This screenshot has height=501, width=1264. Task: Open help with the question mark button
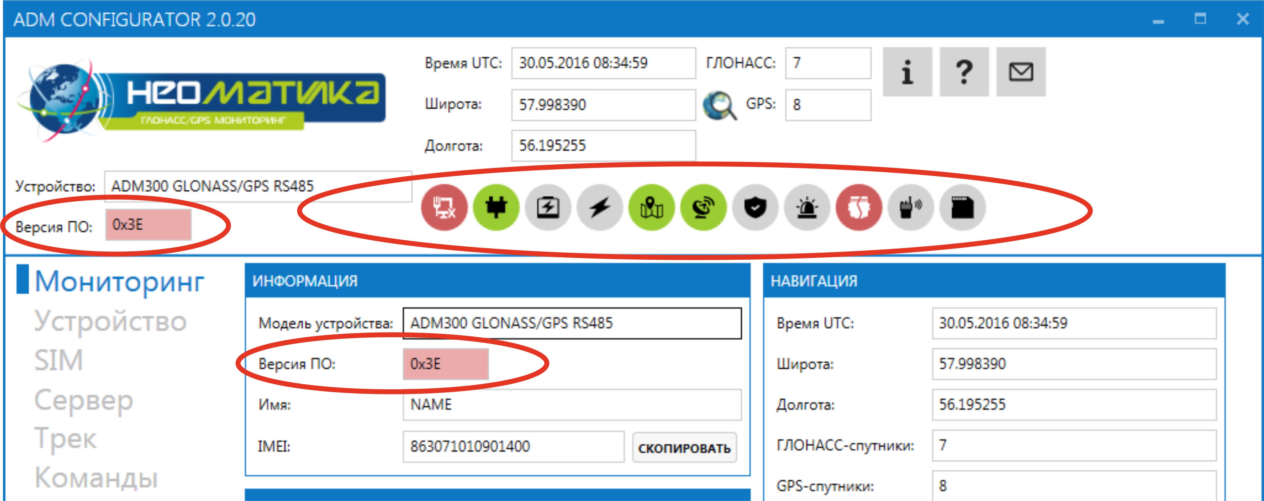point(964,72)
